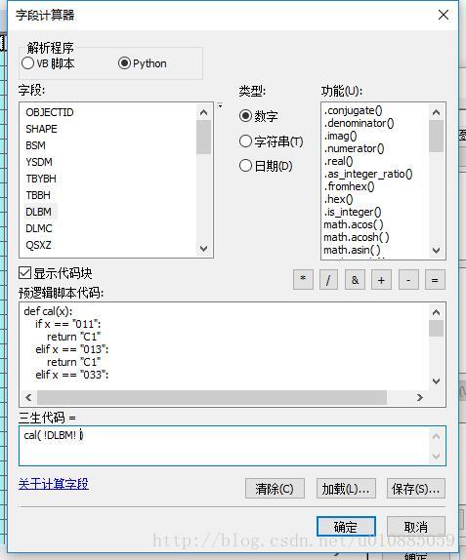Click the field list scrollbar thumb
Screen dimensions: 466x560
(x=204, y=138)
